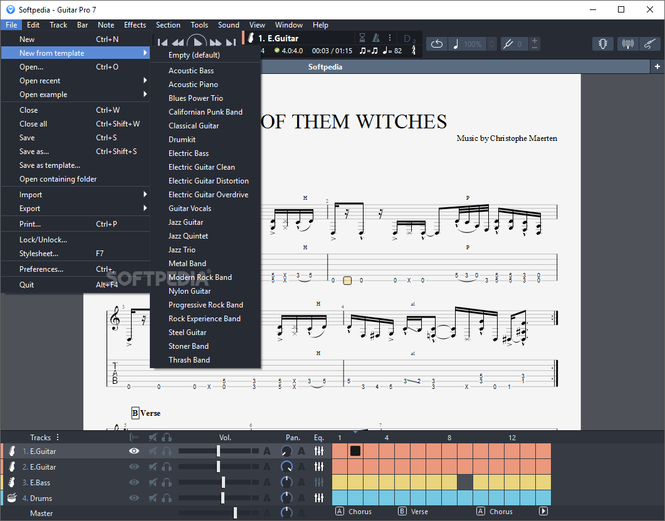Open the tuner tool icon
Image resolution: width=665 pixels, height=521 pixels.
pos(603,44)
